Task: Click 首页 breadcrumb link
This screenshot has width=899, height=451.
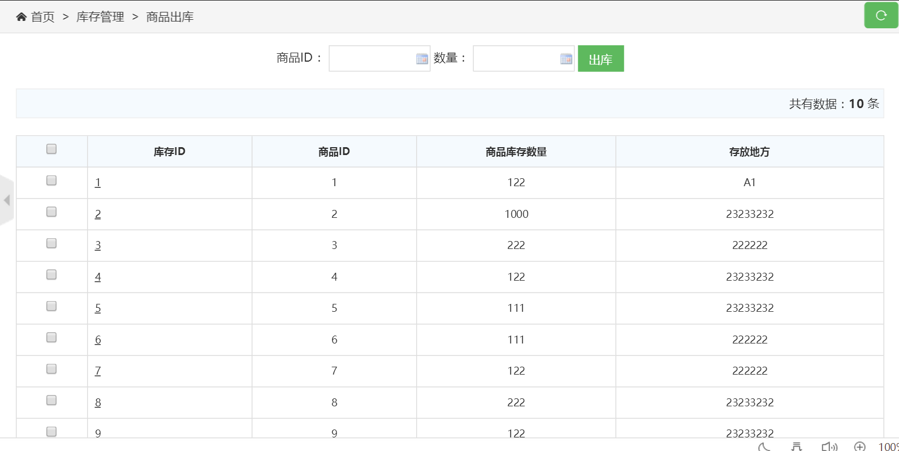Action: 42,17
